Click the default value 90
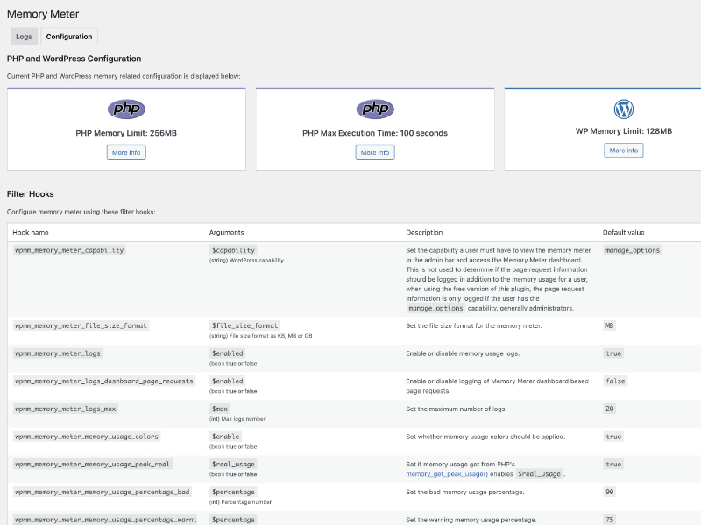 (x=609, y=492)
